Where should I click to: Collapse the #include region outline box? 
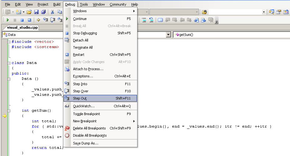(x=9, y=42)
